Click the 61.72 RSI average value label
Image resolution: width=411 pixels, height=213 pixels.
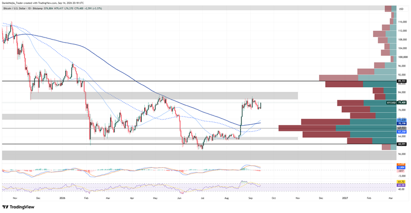401,182
